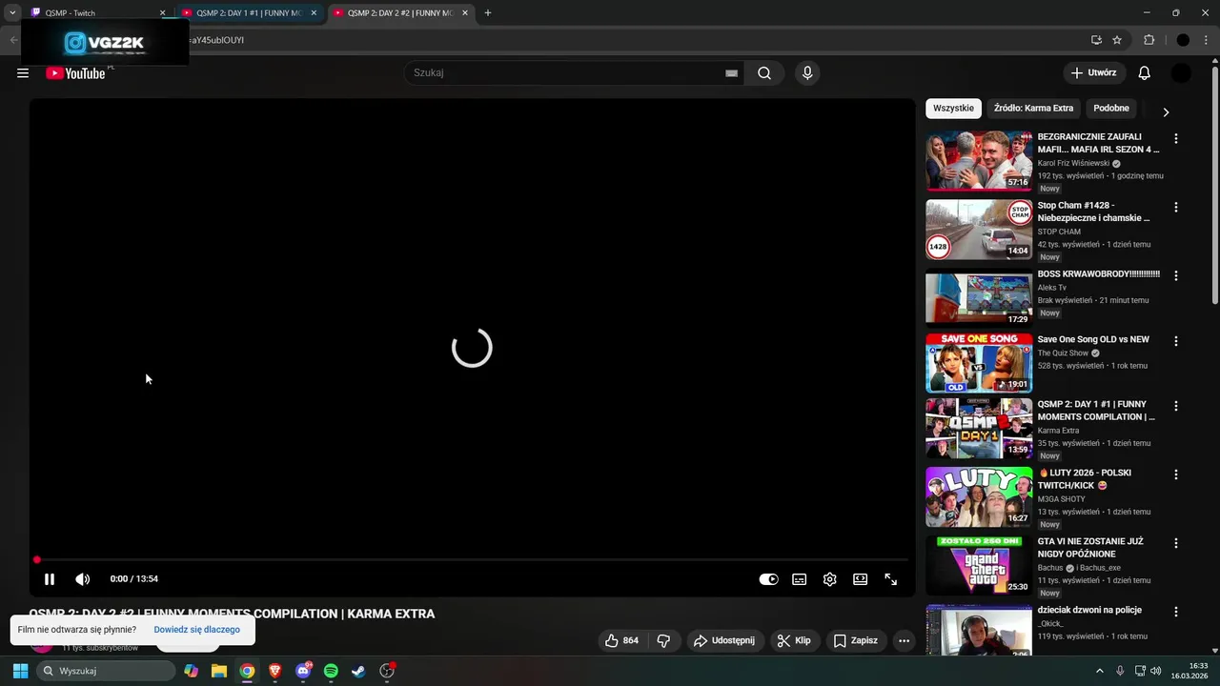Like the video with 864 likes
Viewport: 1220px width, 686px height.
(621, 640)
